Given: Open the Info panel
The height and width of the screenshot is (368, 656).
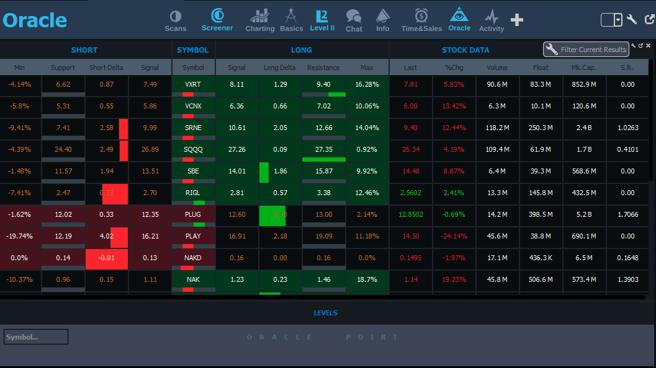Looking at the screenshot, I should [x=382, y=20].
